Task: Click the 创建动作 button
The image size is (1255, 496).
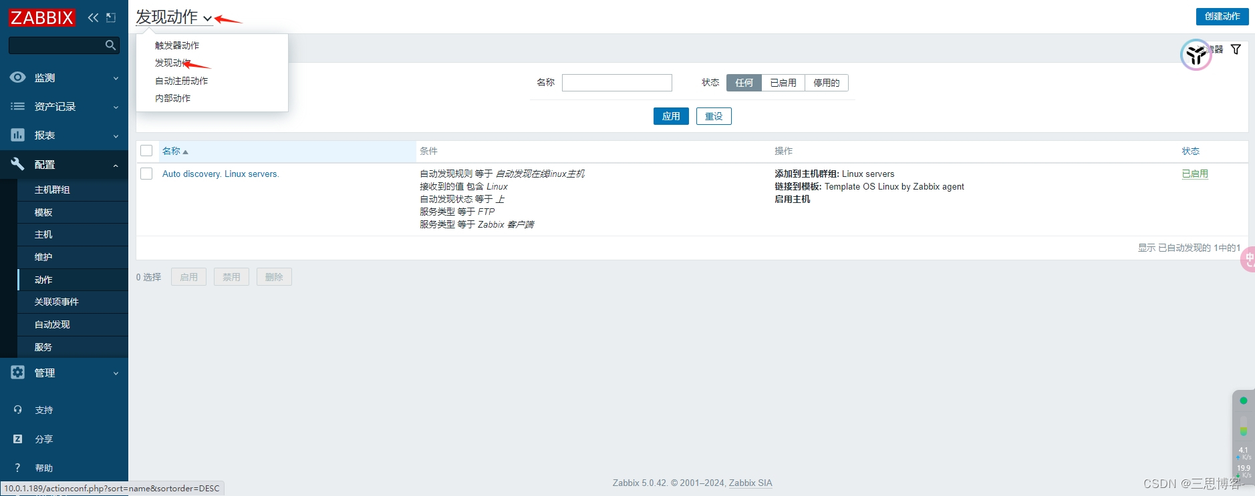Action: [x=1222, y=16]
